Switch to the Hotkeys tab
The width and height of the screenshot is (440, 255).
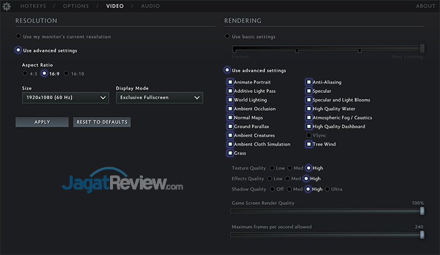34,6
